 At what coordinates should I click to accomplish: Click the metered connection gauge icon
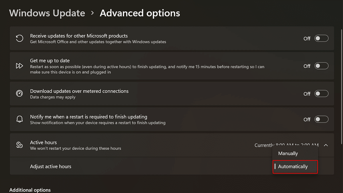[19, 93]
